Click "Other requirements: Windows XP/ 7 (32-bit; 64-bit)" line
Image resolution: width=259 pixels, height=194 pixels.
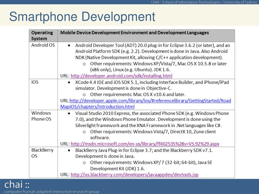pyautogui.click(x=151, y=165)
